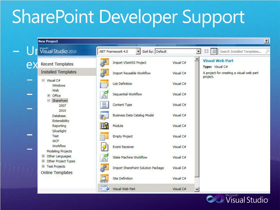The width and height of the screenshot is (280, 210).
Task: Open the Online Templates section
Action: coord(57,173)
